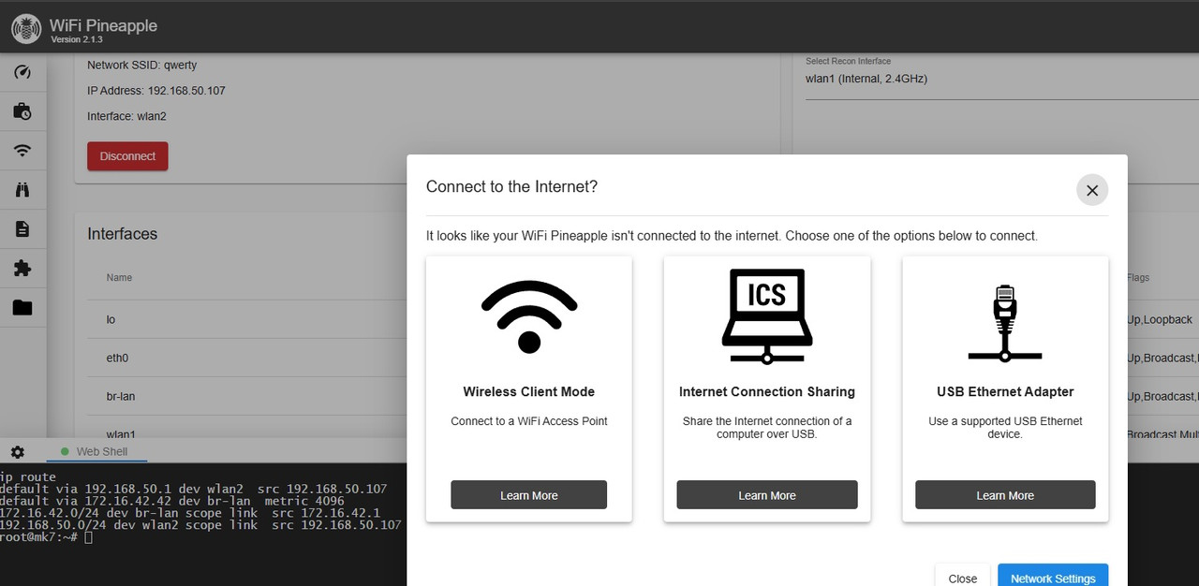Select the ICS laptop graphic
The width and height of the screenshot is (1199, 586).
coord(767,315)
